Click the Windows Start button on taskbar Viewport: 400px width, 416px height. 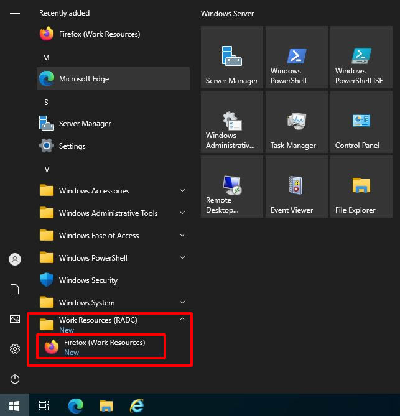tap(14, 405)
